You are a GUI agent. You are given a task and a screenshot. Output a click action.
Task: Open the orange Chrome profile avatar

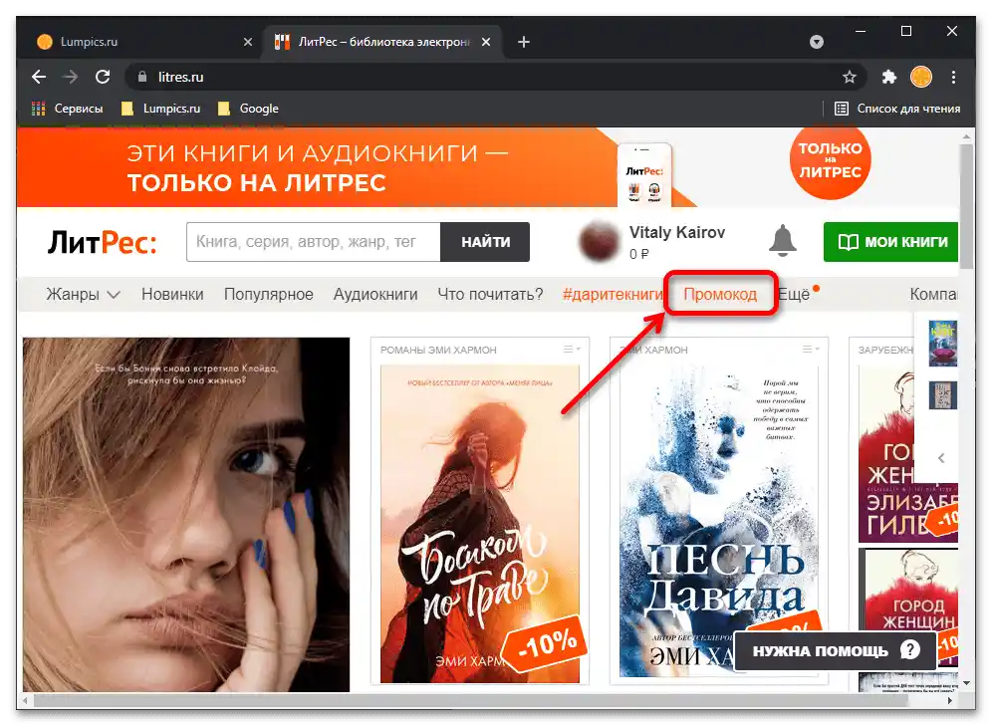921,77
